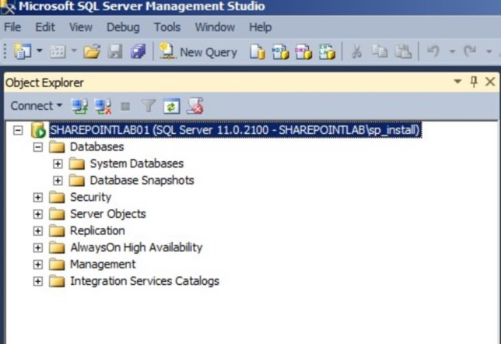501x344 pixels.
Task: Click the Analysis Services MDX Query icon
Action: click(x=280, y=52)
